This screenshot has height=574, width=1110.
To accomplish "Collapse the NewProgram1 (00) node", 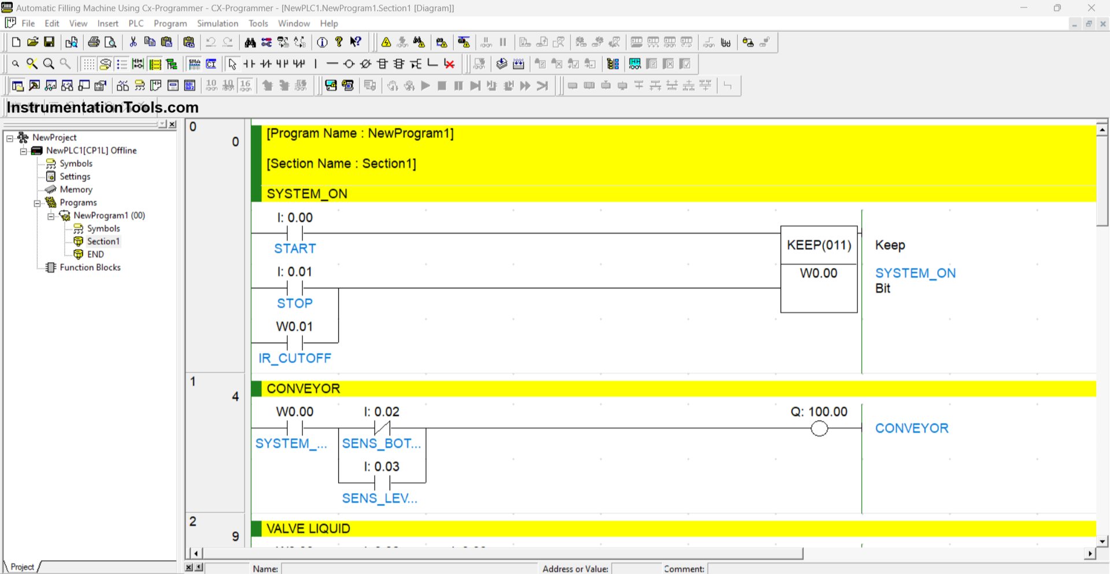I will 51,216.
